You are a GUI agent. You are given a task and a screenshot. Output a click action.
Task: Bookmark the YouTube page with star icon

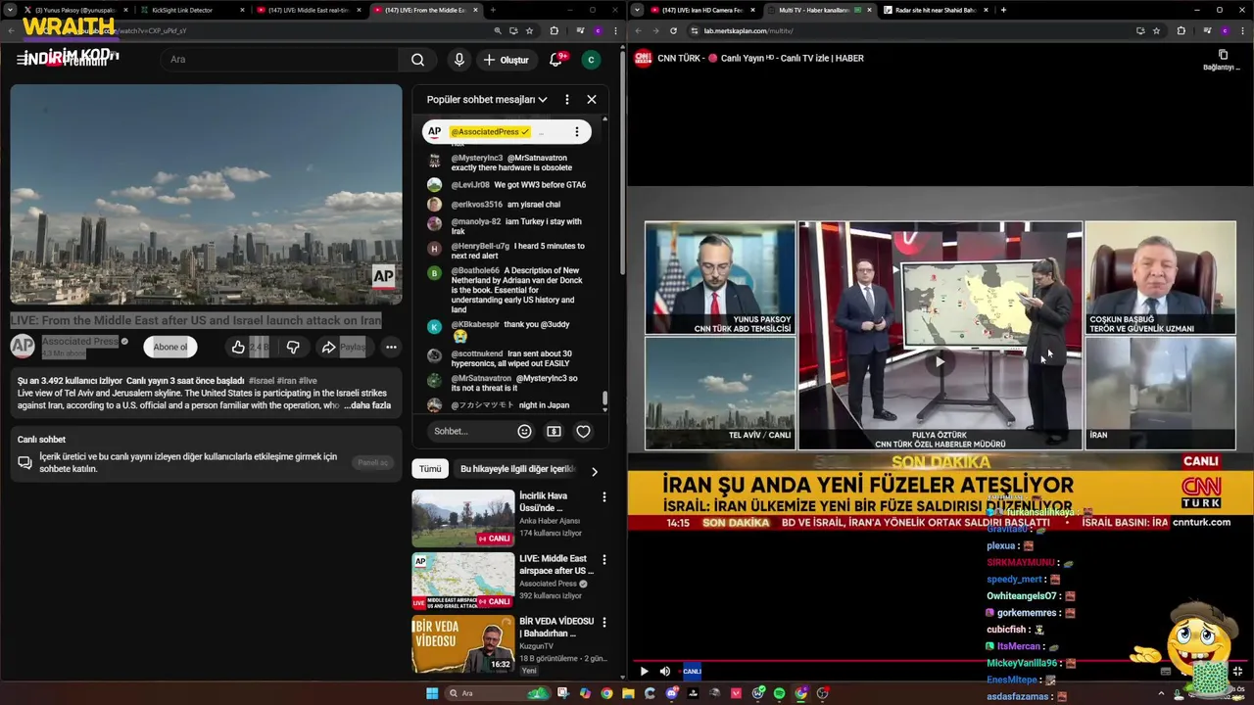tap(529, 30)
